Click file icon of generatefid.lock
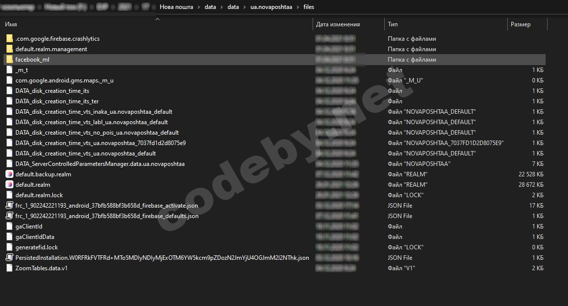 9,247
